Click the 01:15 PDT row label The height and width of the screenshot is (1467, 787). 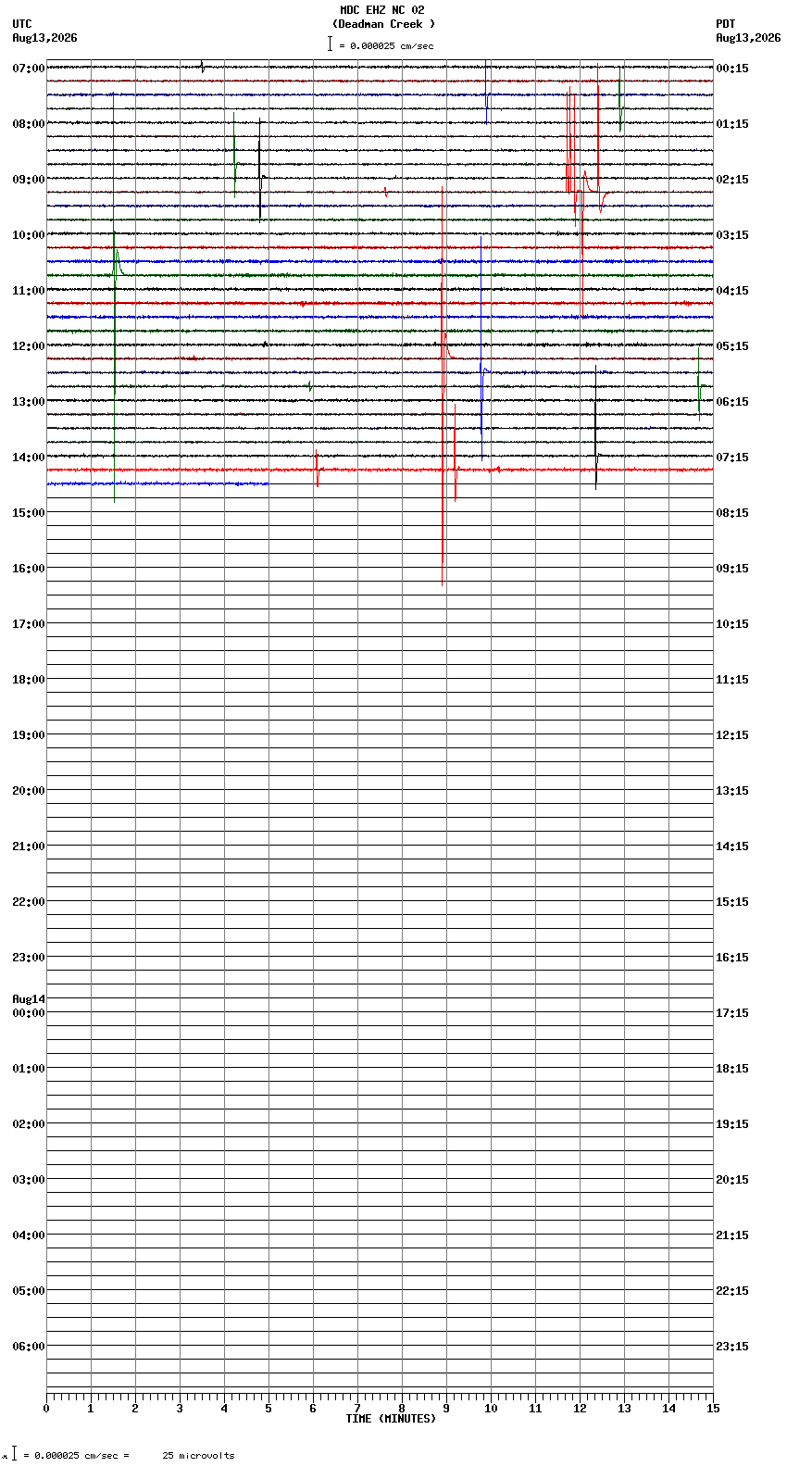click(x=732, y=124)
